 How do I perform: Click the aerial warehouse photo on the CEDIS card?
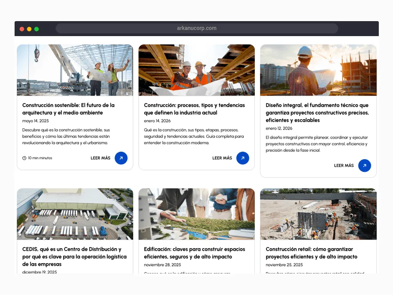click(x=74, y=214)
